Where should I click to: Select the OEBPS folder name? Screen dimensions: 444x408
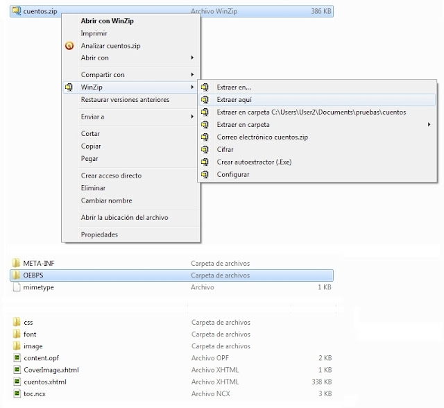coord(33,275)
